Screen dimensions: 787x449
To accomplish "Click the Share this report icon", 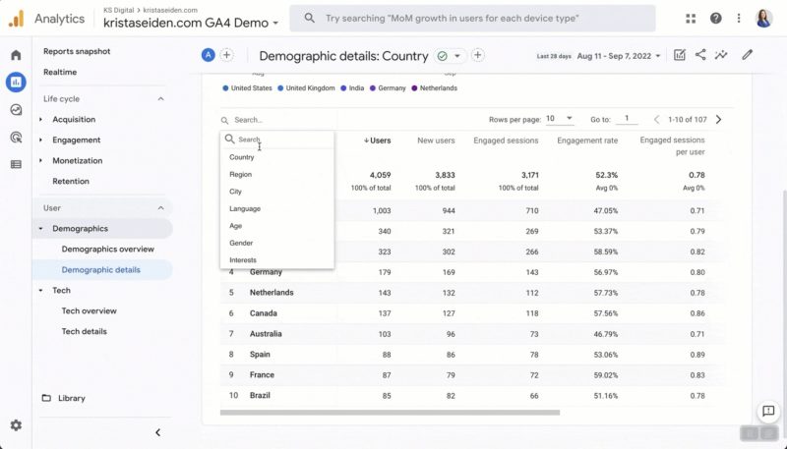I will 700,55.
